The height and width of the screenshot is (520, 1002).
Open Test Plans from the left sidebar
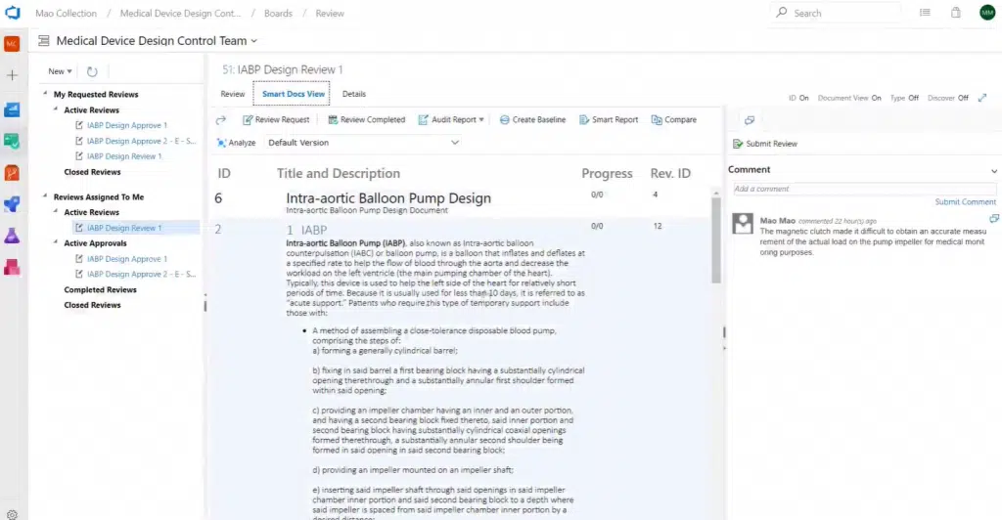pos(13,236)
